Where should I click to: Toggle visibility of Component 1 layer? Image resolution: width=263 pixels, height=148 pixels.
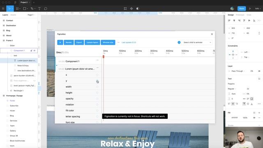pos(35,51)
